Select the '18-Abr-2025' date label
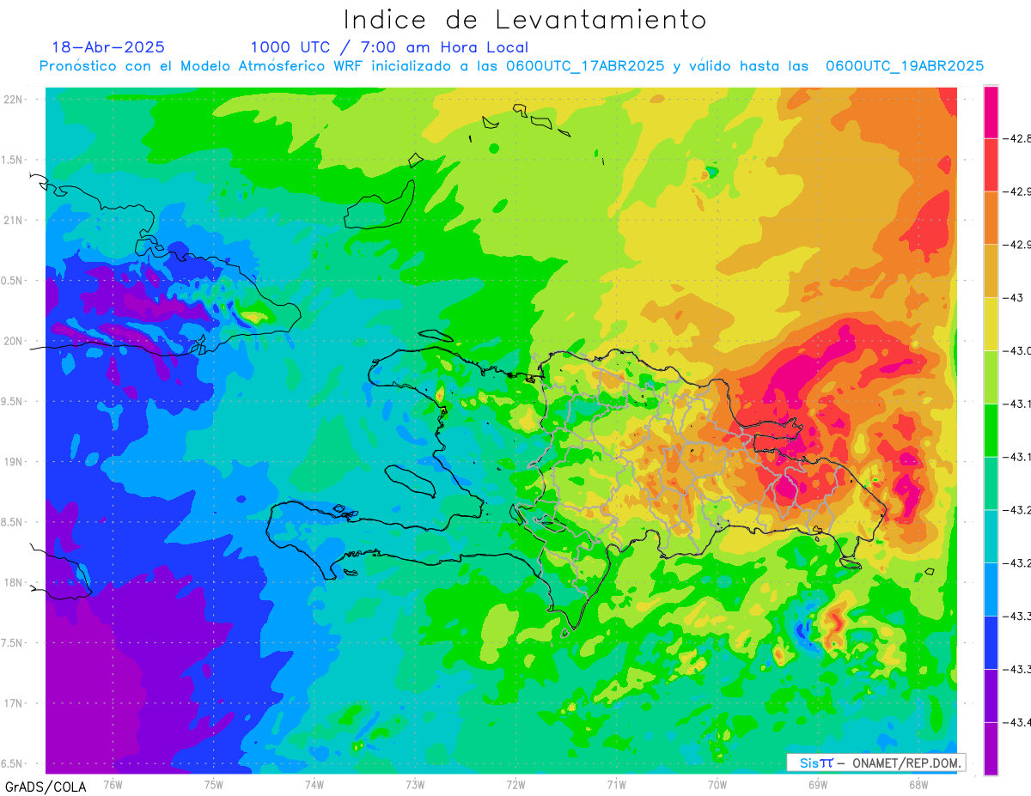 108,47
